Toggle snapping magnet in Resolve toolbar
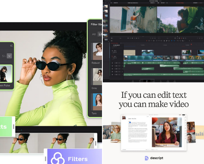This screenshot has height=164, width=204. [x=164, y=41]
